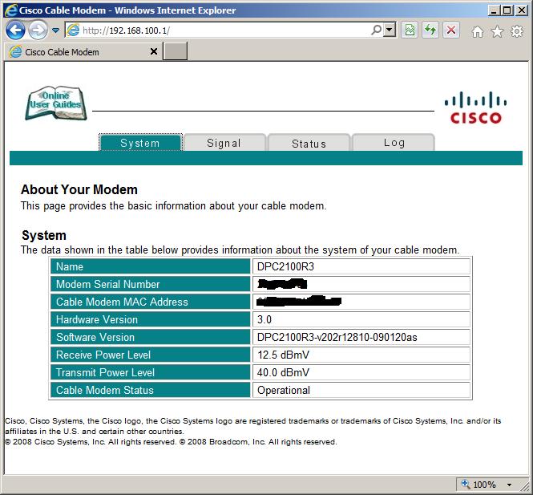Click the Cable Modem Status label
Viewport: 533px width, 495px height.
pyautogui.click(x=105, y=390)
